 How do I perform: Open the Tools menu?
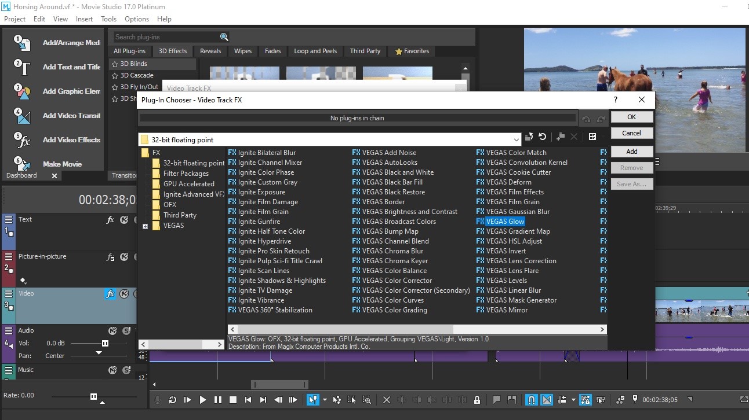click(x=109, y=19)
